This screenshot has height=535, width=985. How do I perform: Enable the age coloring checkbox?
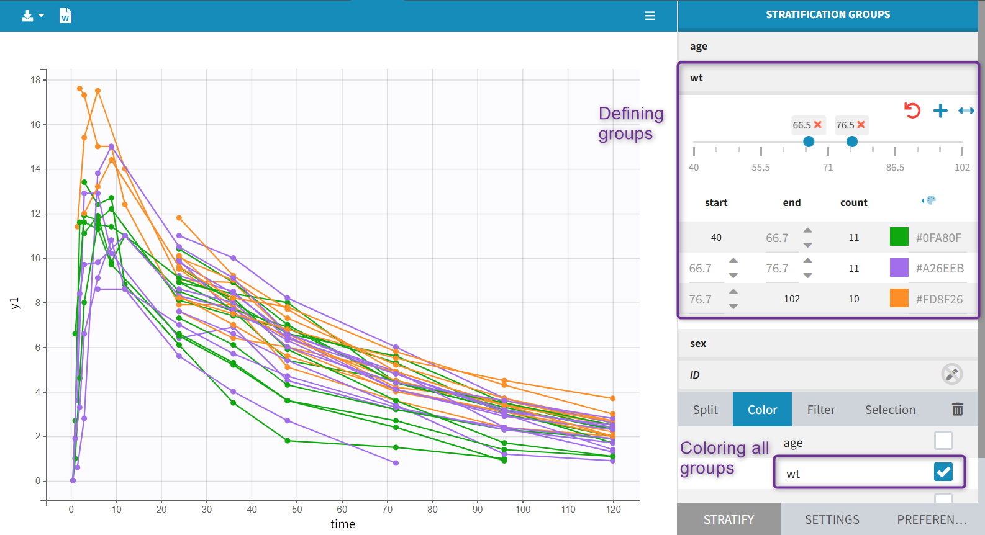point(943,441)
